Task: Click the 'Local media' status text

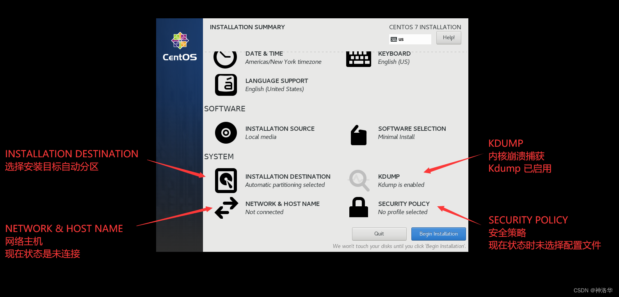Action: (261, 137)
